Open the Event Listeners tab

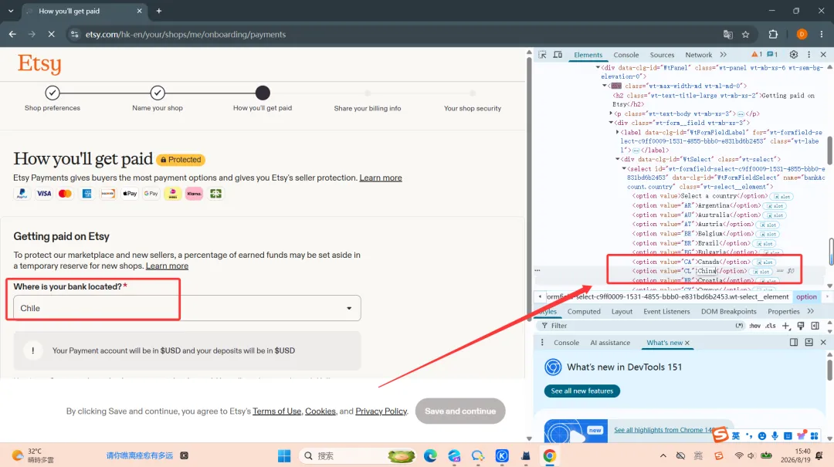click(x=666, y=312)
